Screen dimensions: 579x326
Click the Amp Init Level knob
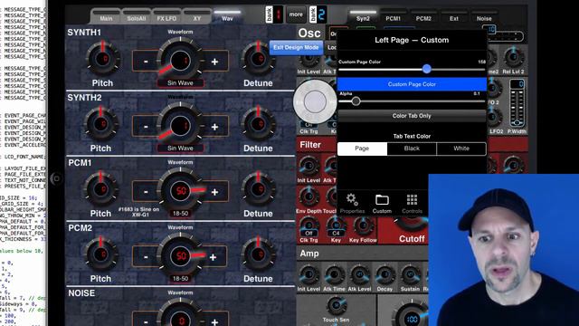pos(308,275)
